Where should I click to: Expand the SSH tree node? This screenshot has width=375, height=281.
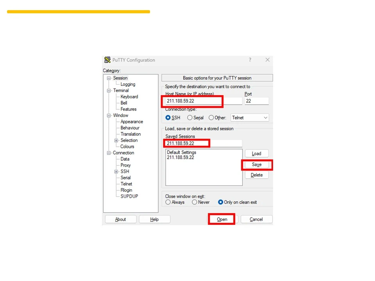116,171
